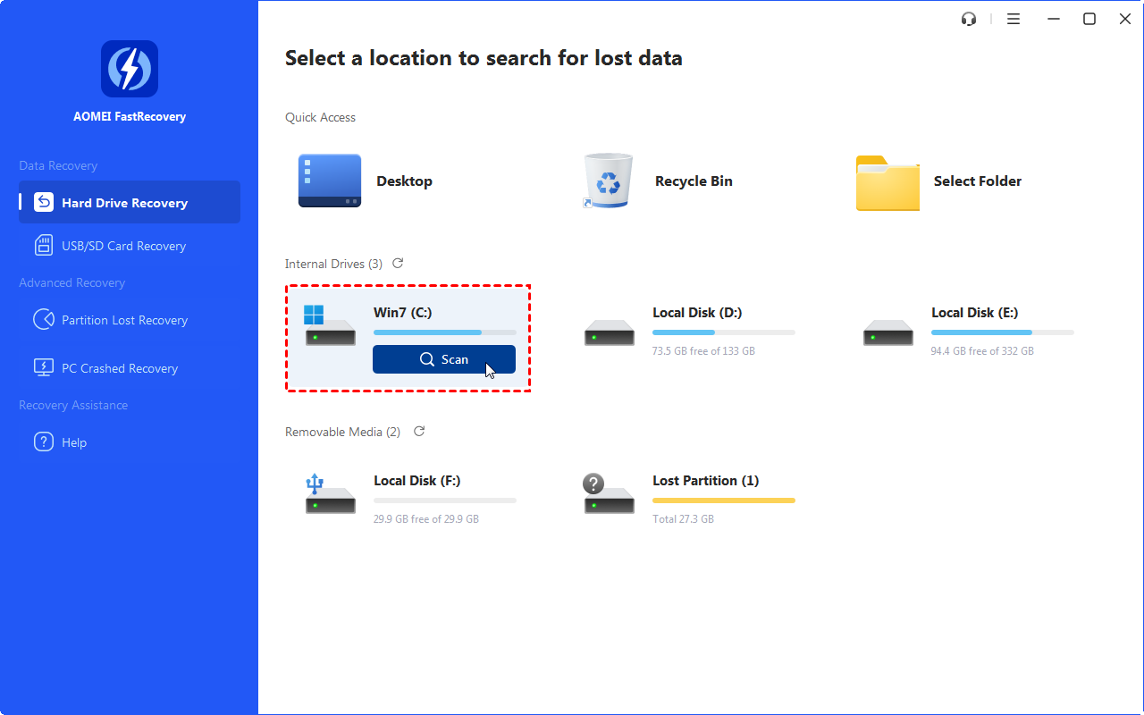Switch to Hard Drive Recovery section
The image size is (1144, 715).
[129, 202]
